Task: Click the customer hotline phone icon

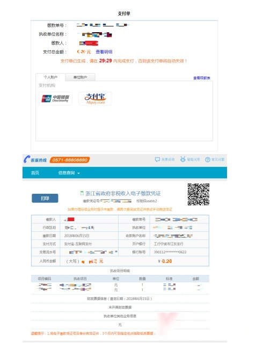Action: [x=27, y=159]
